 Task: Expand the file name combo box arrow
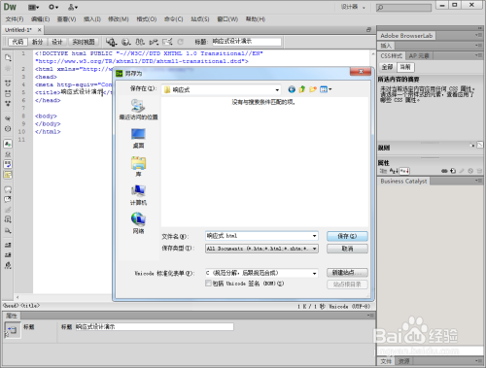(314, 236)
